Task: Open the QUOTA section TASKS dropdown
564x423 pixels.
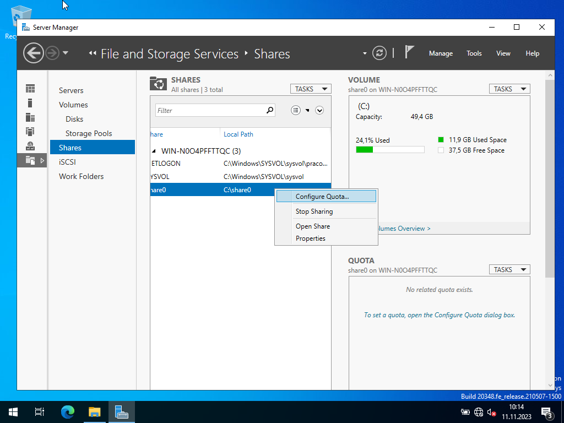Action: click(509, 269)
